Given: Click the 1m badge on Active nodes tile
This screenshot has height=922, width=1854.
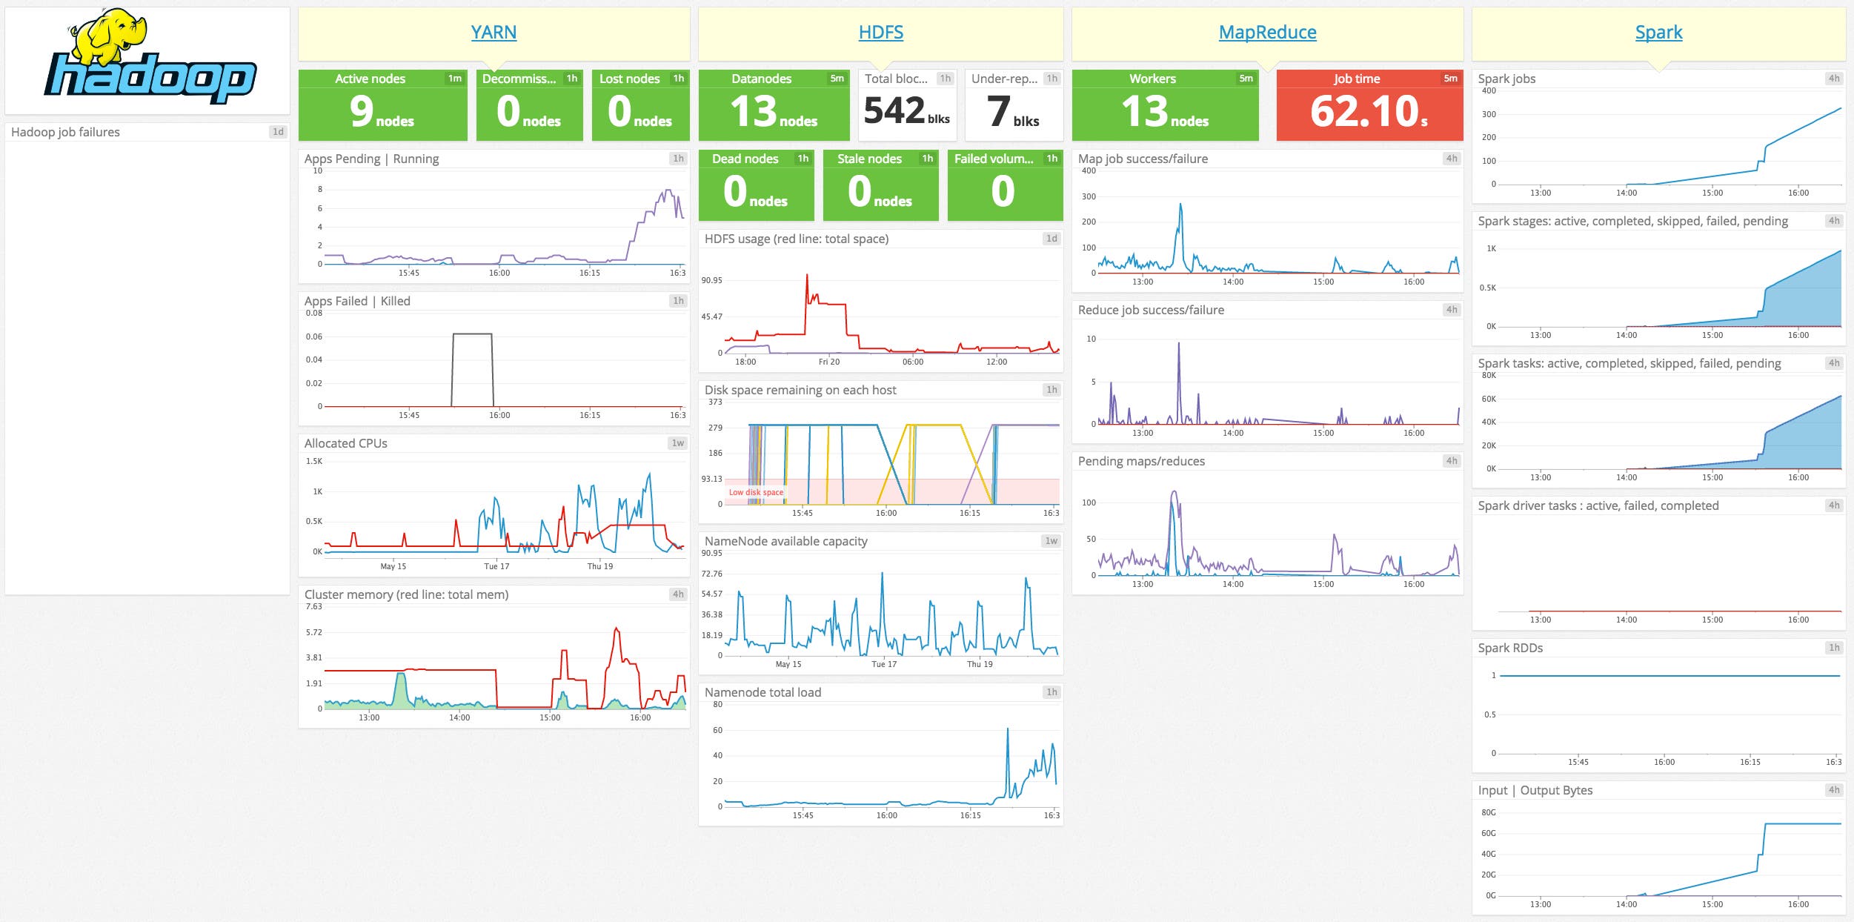Looking at the screenshot, I should tap(454, 79).
